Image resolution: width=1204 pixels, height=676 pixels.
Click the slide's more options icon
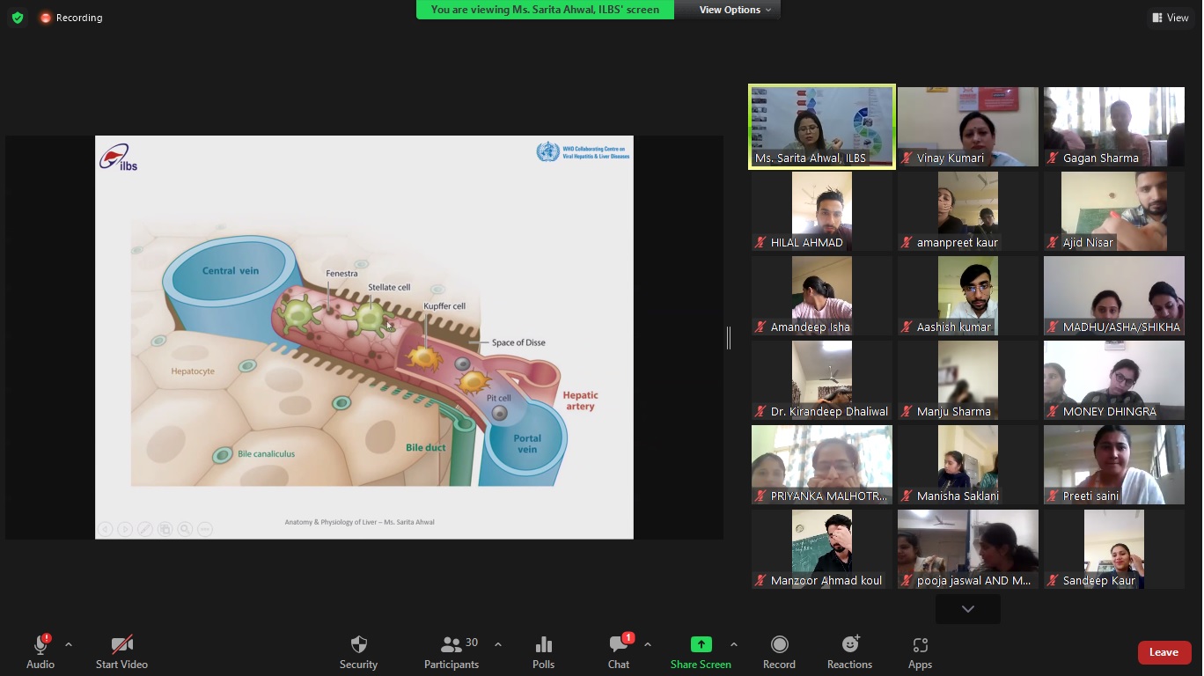[x=205, y=529]
